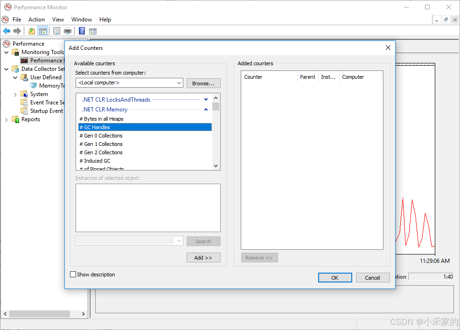Toggle Show/Hide Action Pane toolbar icon
The image size is (460, 330).
coord(93,31)
